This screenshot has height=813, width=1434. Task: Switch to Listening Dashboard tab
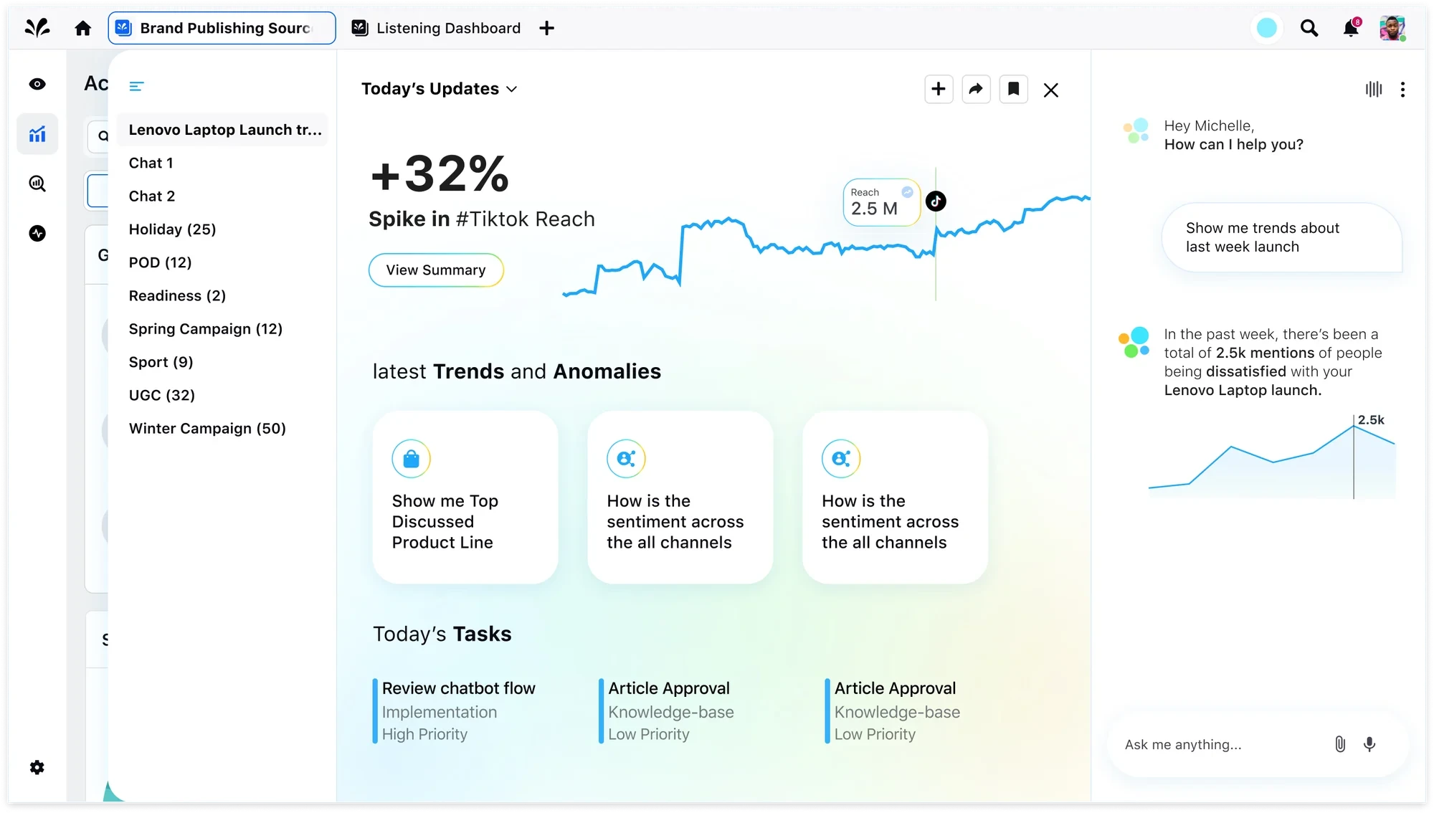pos(436,28)
